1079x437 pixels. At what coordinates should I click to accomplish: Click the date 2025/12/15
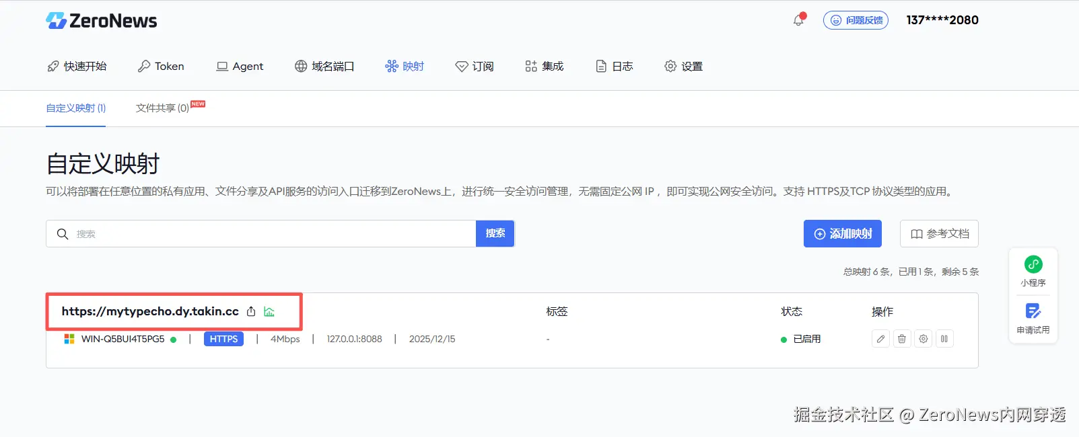432,339
